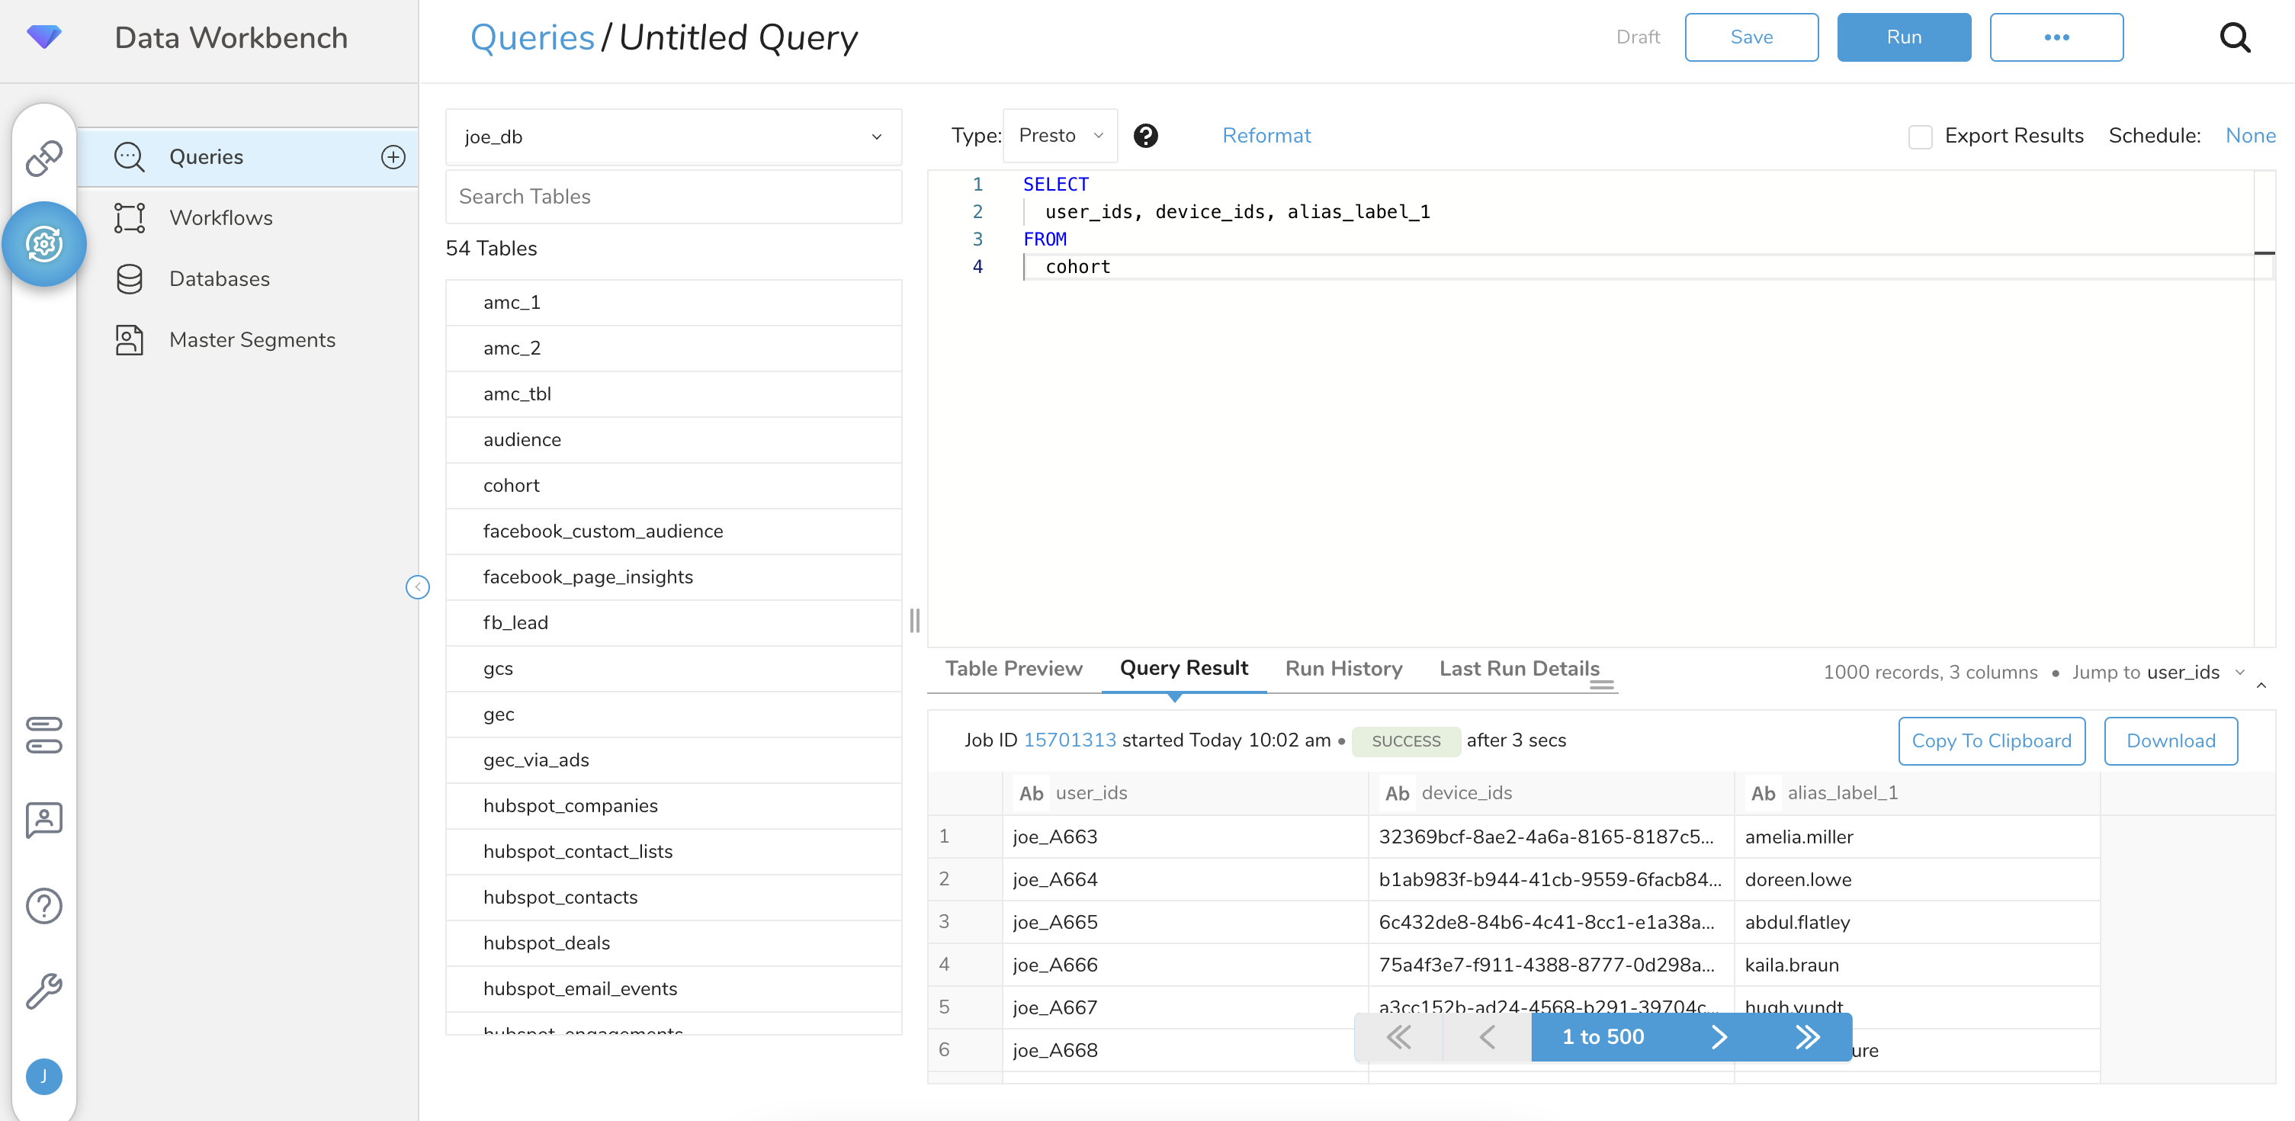The height and width of the screenshot is (1121, 2295).
Task: Click the Queries navigation icon
Action: (129, 156)
